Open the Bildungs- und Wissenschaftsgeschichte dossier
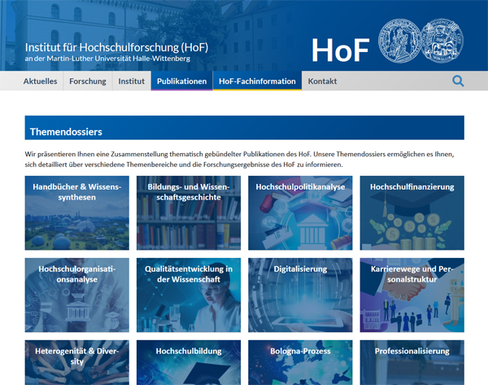 coord(189,212)
